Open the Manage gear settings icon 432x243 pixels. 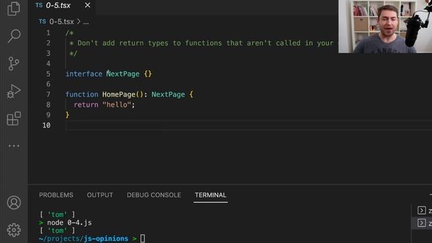13,230
